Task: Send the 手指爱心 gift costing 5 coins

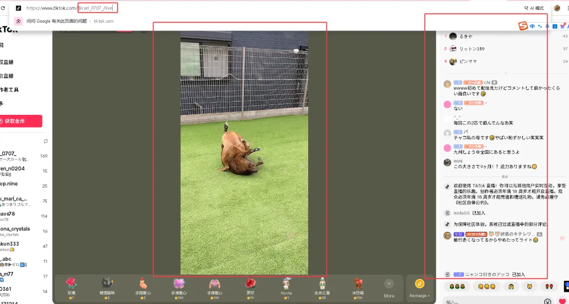Action: (x=143, y=288)
